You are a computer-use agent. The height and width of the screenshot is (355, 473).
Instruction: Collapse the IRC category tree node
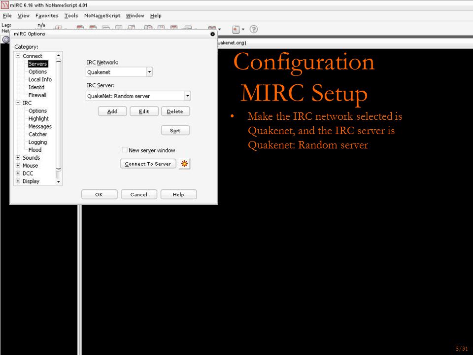pos(18,103)
